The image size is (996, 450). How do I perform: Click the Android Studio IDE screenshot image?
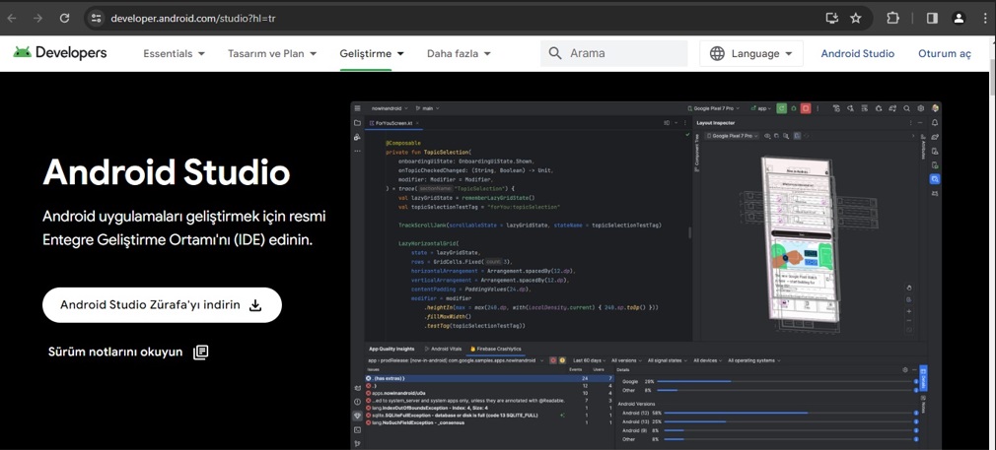pyautogui.click(x=646, y=276)
